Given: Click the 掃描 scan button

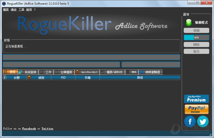Looking at the screenshot, I should pos(197,30).
